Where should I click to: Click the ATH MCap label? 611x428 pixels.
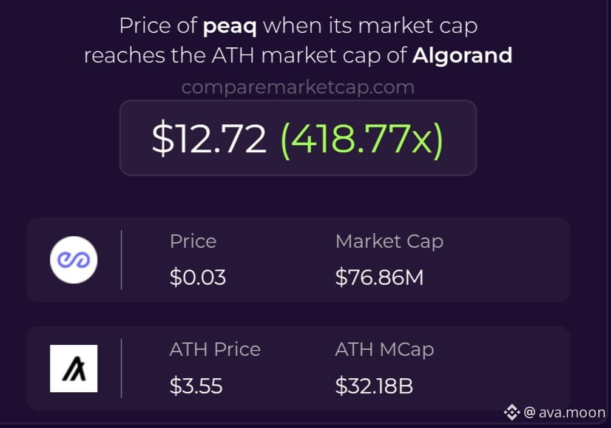click(385, 350)
